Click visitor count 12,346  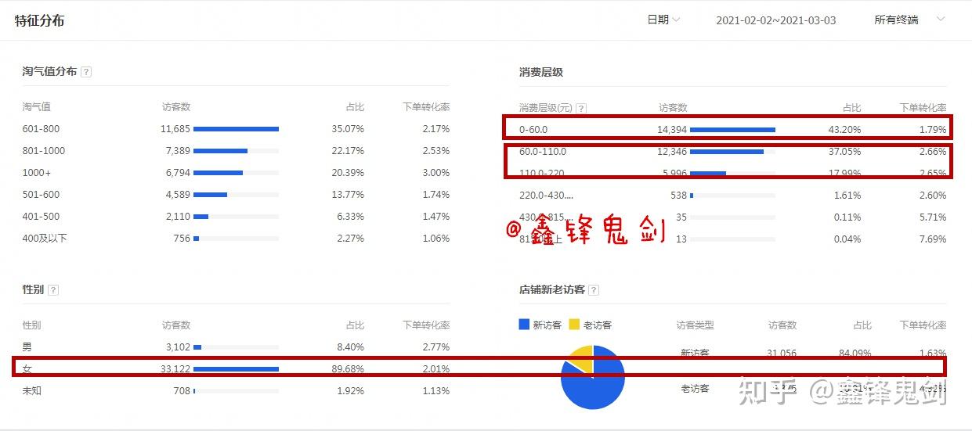(672, 152)
